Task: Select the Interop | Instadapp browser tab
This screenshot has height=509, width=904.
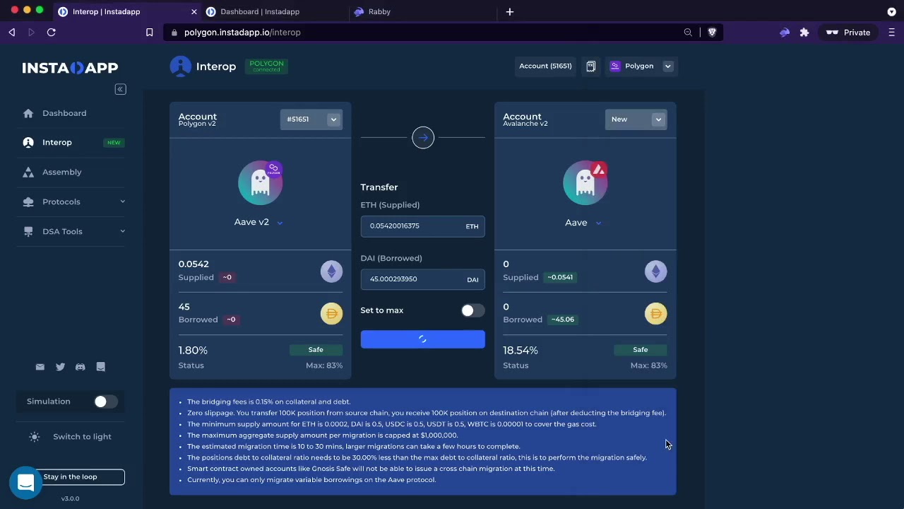Action: 127,12
